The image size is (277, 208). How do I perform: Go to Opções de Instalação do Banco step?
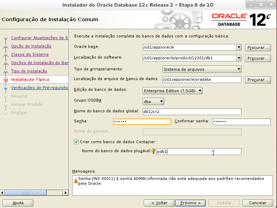[x=40, y=63]
